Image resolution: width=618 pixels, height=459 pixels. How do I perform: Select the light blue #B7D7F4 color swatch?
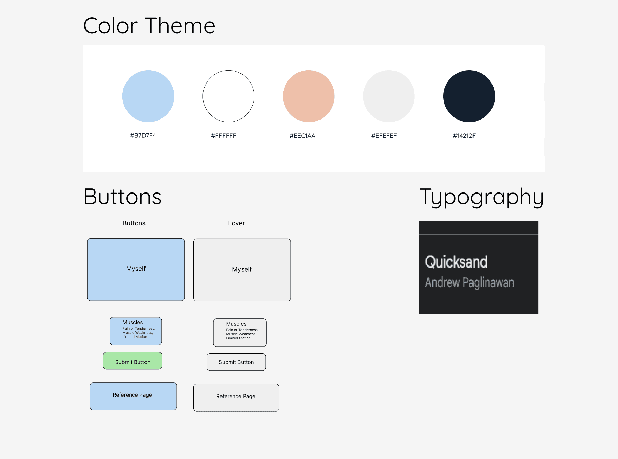tap(148, 96)
